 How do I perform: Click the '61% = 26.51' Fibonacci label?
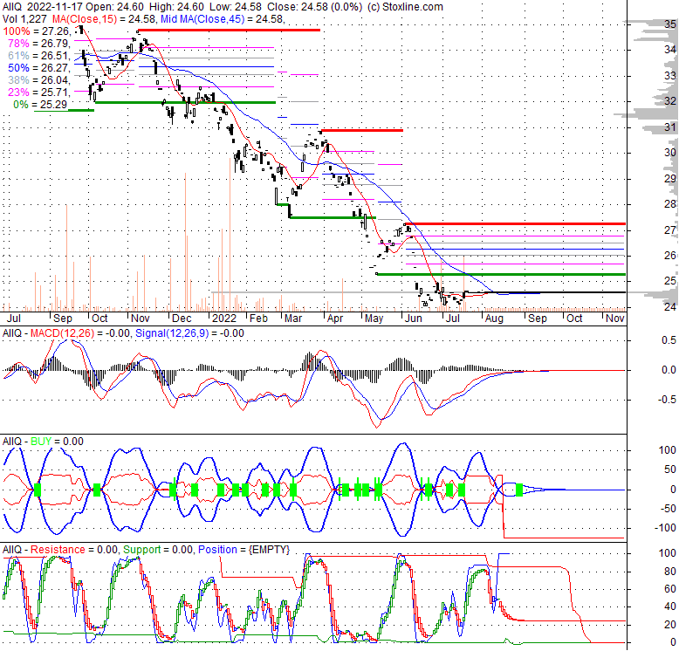[x=38, y=55]
